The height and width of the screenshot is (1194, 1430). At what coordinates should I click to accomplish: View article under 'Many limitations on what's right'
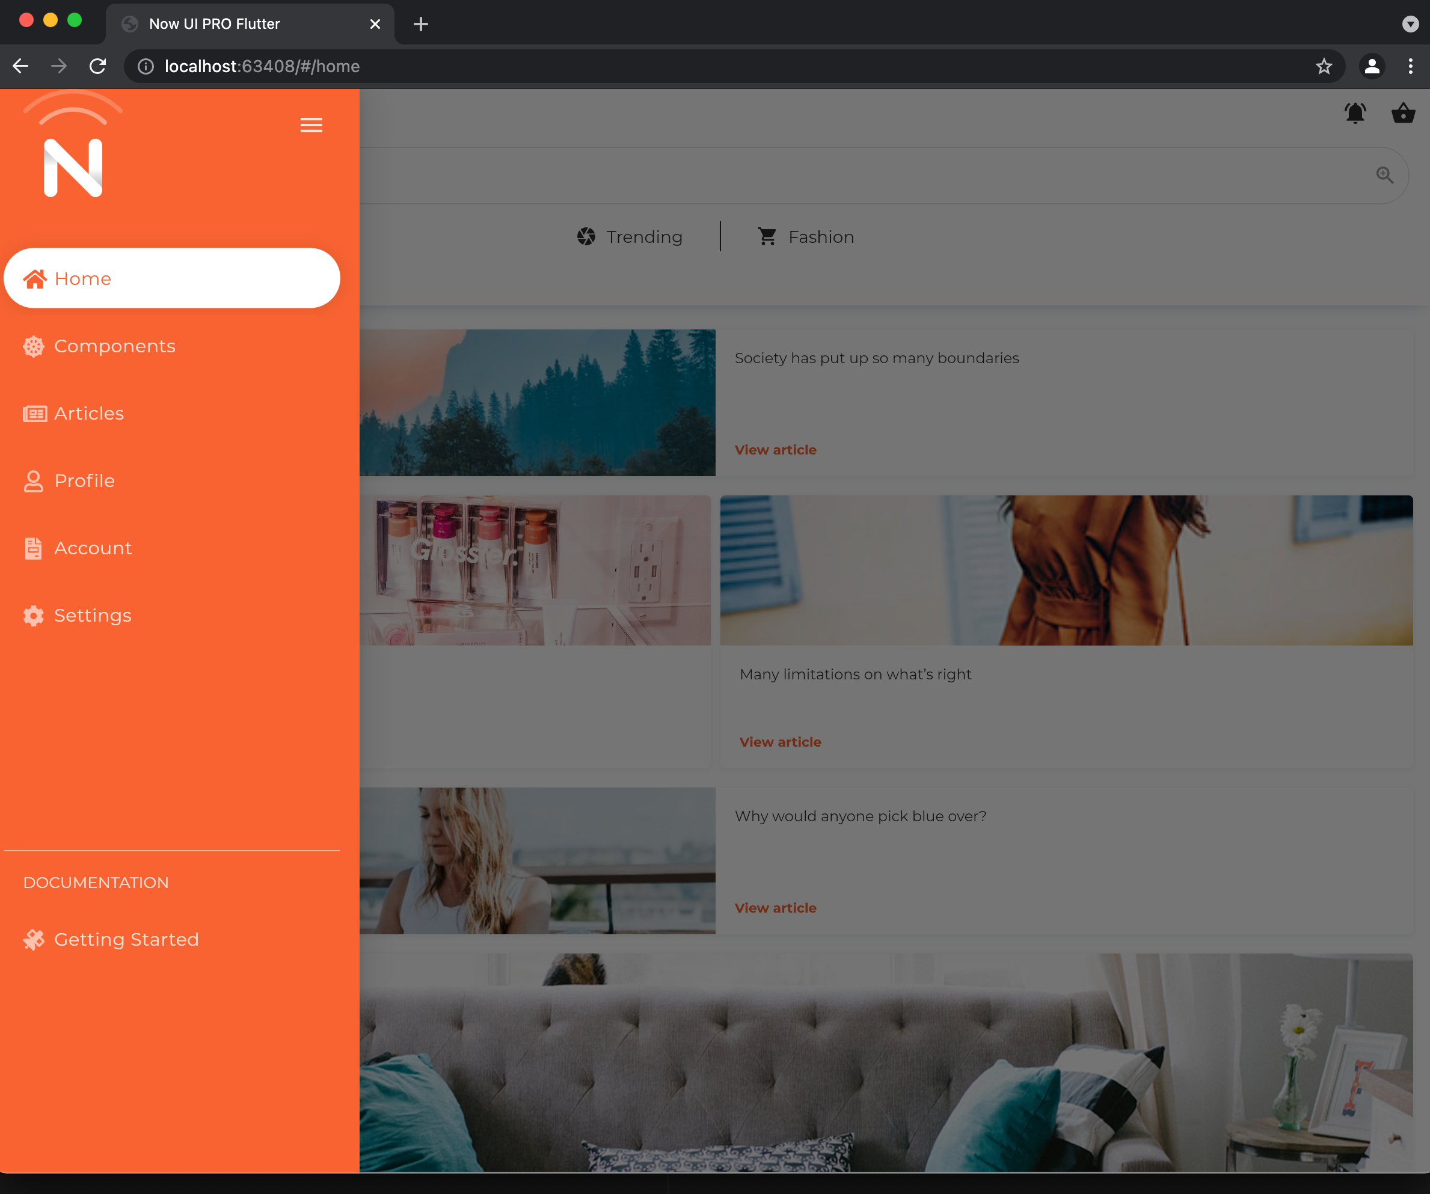(x=781, y=742)
